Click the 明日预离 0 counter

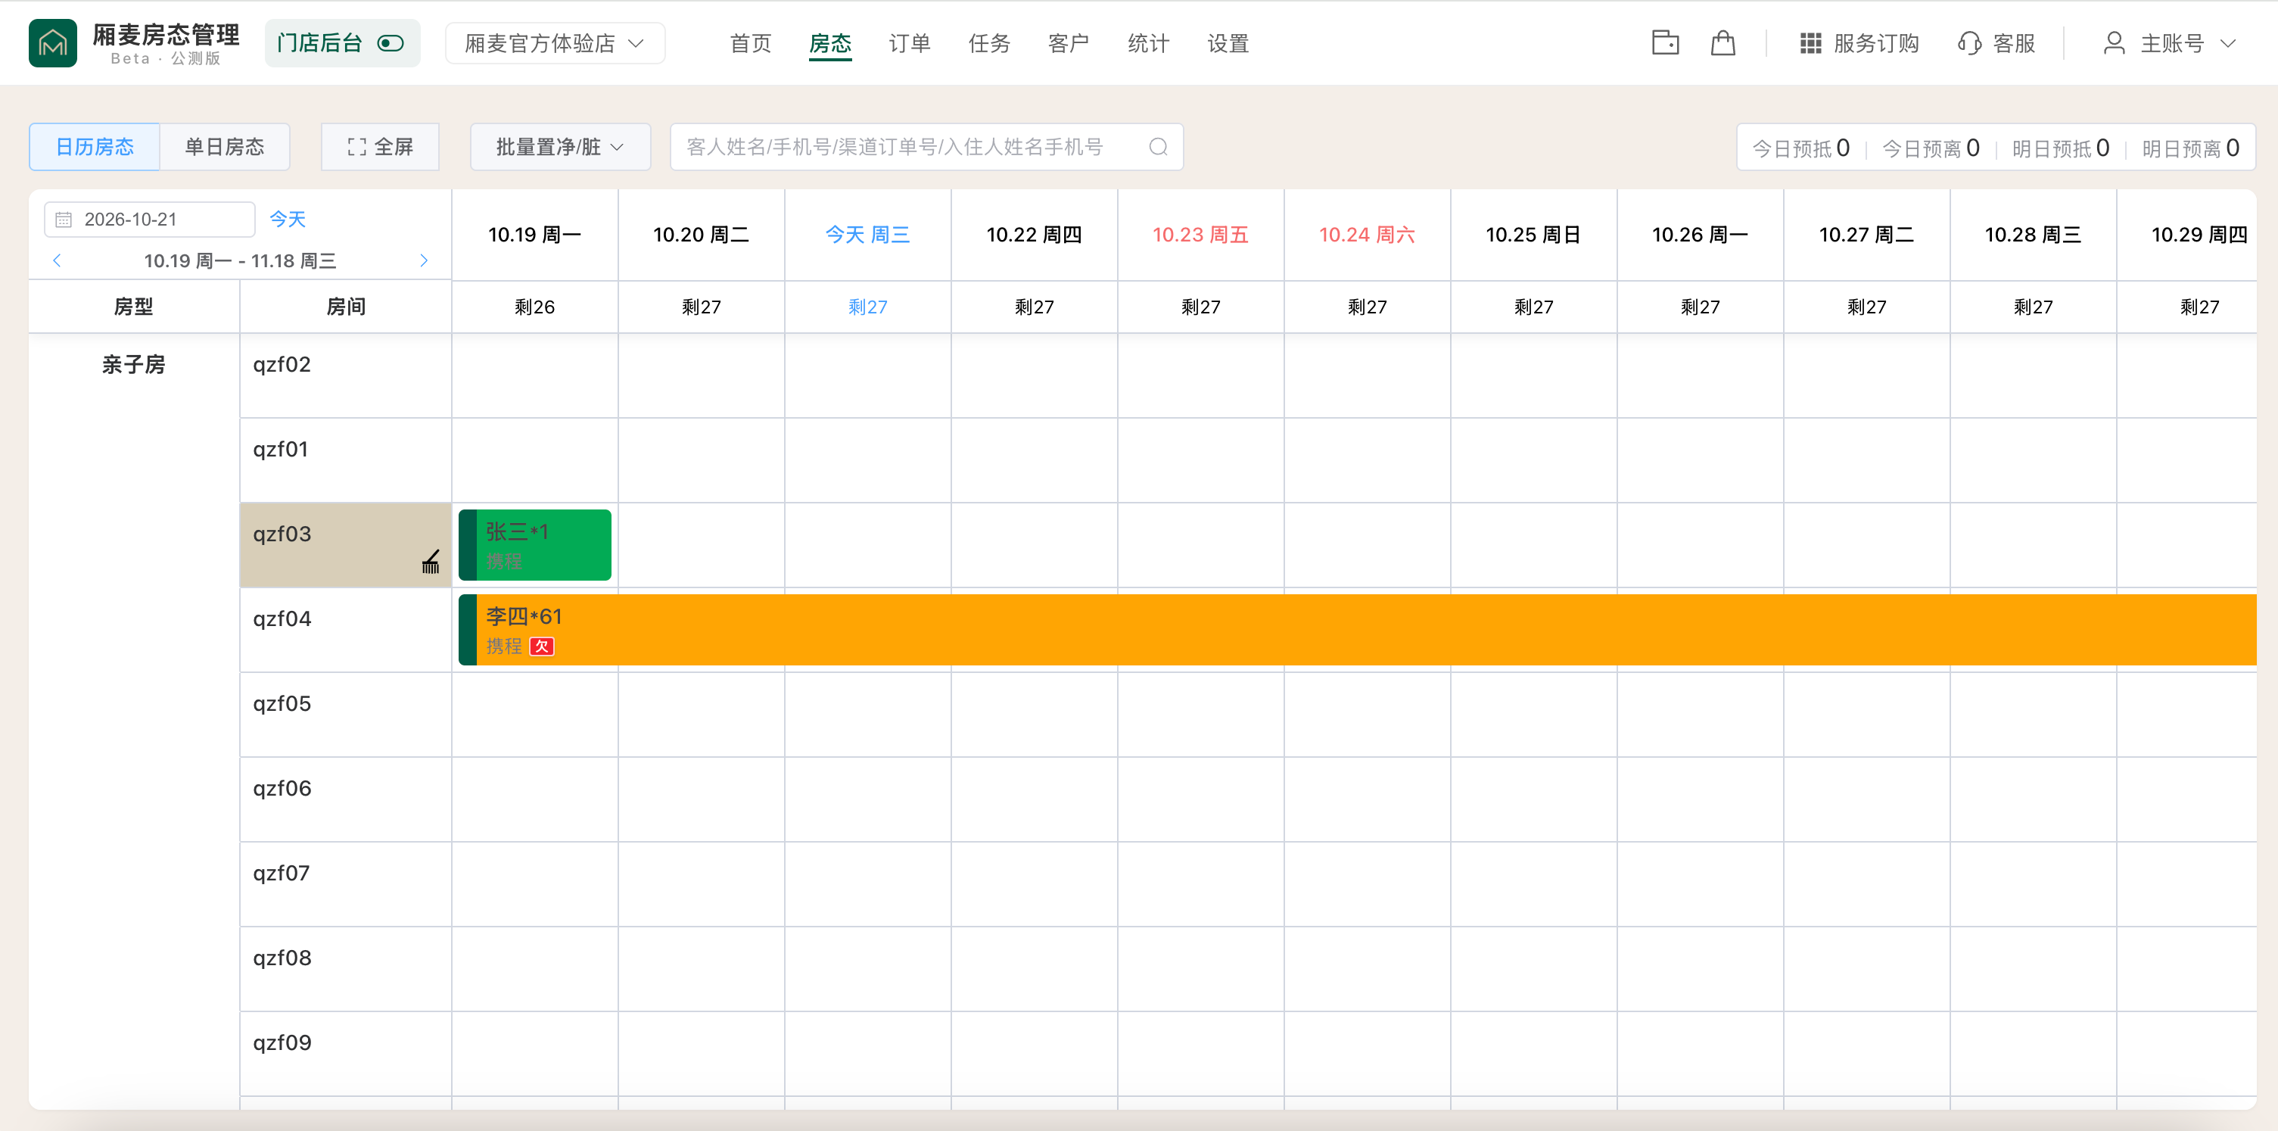click(2190, 148)
